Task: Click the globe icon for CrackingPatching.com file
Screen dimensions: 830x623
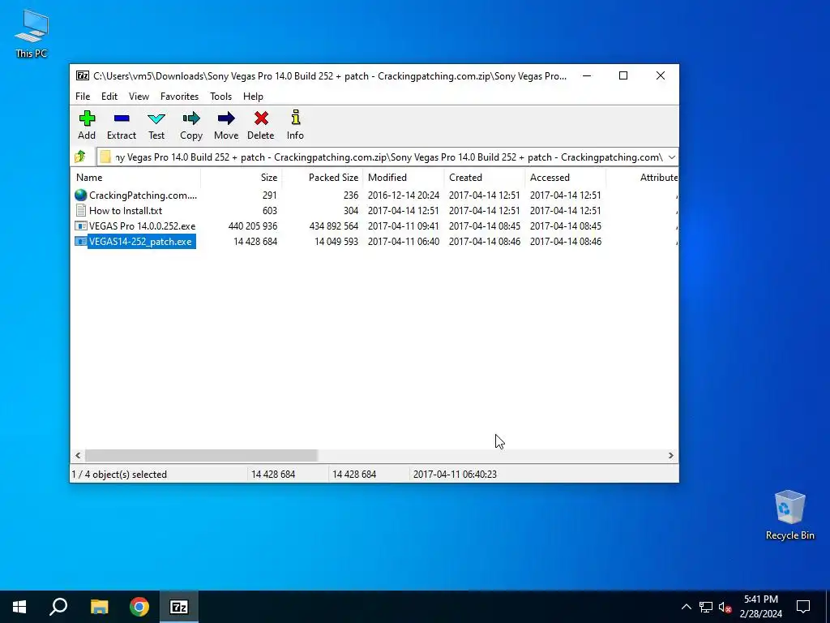Action: click(80, 195)
